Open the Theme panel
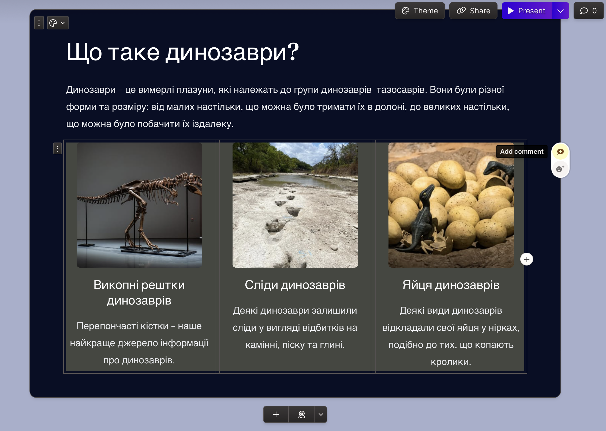Viewport: 606px width, 431px height. pos(420,11)
